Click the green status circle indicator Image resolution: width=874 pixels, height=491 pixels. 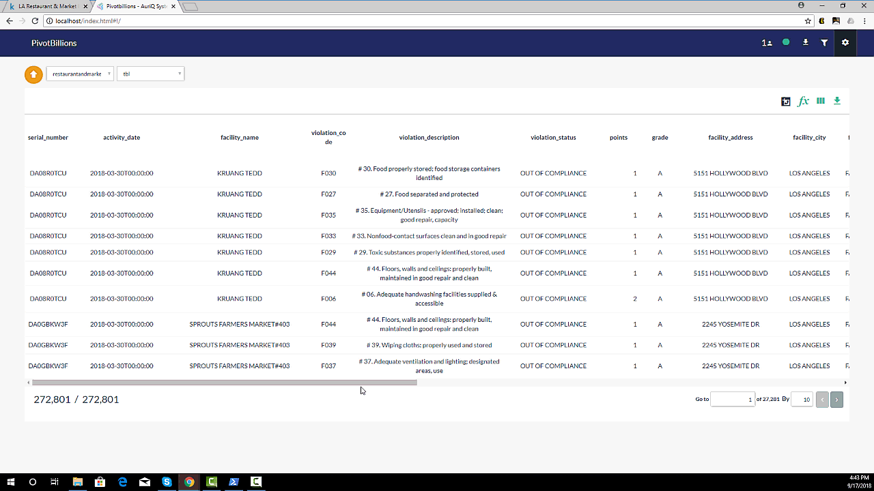coord(786,42)
